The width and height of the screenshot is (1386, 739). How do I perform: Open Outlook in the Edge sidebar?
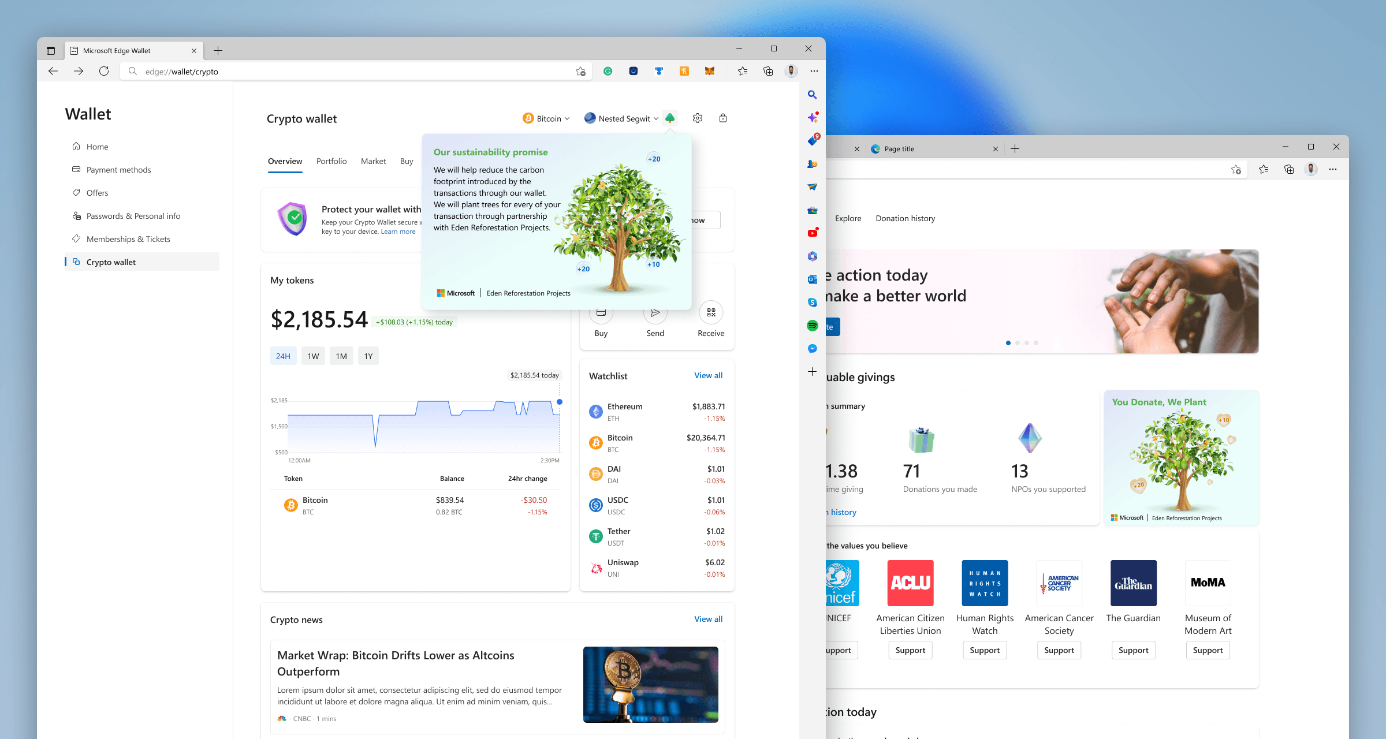(x=813, y=279)
